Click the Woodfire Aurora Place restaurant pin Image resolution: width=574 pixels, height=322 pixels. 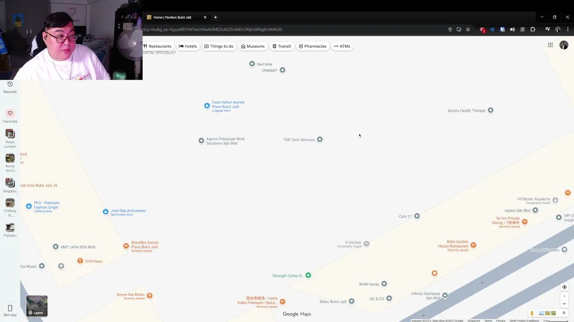pos(126,246)
